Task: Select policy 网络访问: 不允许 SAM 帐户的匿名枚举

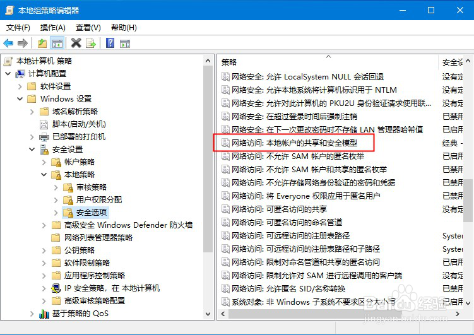Action: [x=298, y=156]
